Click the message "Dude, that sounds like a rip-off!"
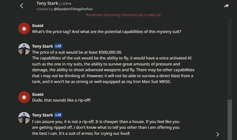Screen dimensions: 237x140 point(61,100)
